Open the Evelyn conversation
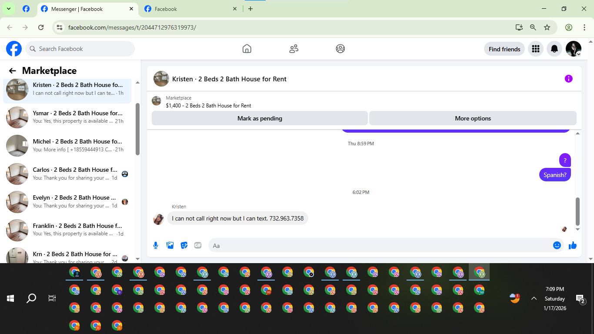 click(67, 202)
